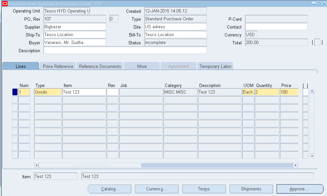This screenshot has width=327, height=196.
Task: Click the horizontal scrollbar left arrow
Action: 36,165
